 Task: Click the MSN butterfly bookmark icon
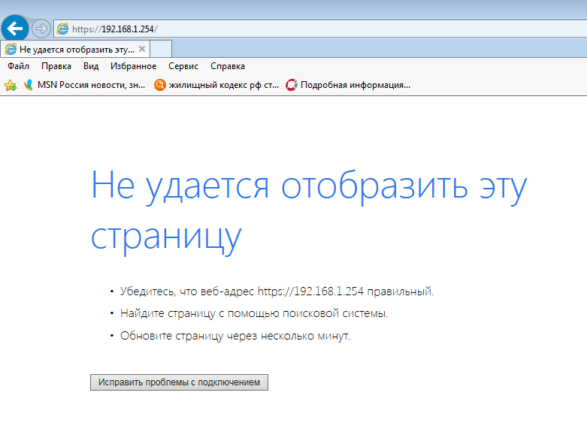pyautogui.click(x=29, y=86)
